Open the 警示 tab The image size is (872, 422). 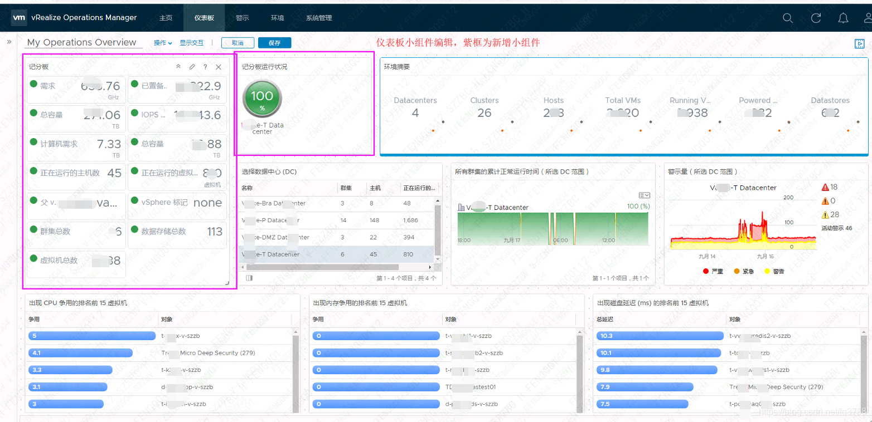pyautogui.click(x=243, y=18)
